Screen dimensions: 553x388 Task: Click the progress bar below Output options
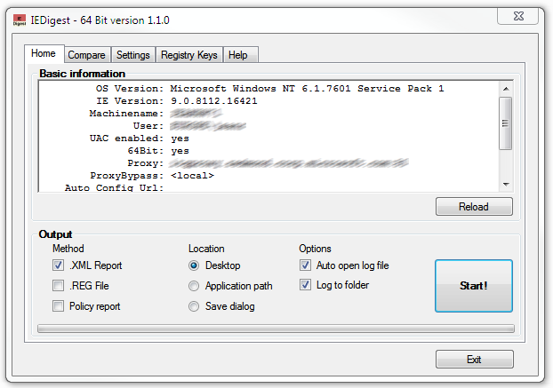point(276,329)
